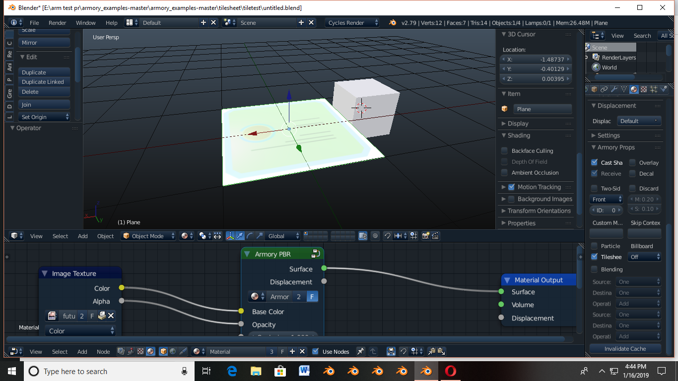Enable the Ambient Occlusion checkbox
The height and width of the screenshot is (381, 678).
505,173
